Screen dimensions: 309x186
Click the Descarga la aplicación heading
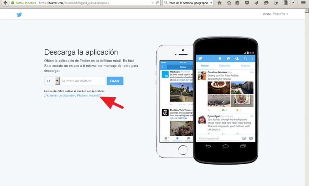[x=81, y=52]
